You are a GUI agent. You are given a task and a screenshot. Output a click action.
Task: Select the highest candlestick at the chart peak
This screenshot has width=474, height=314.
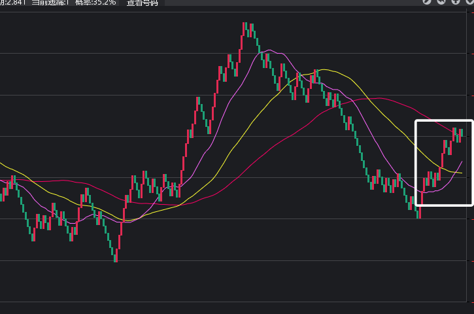(x=245, y=29)
